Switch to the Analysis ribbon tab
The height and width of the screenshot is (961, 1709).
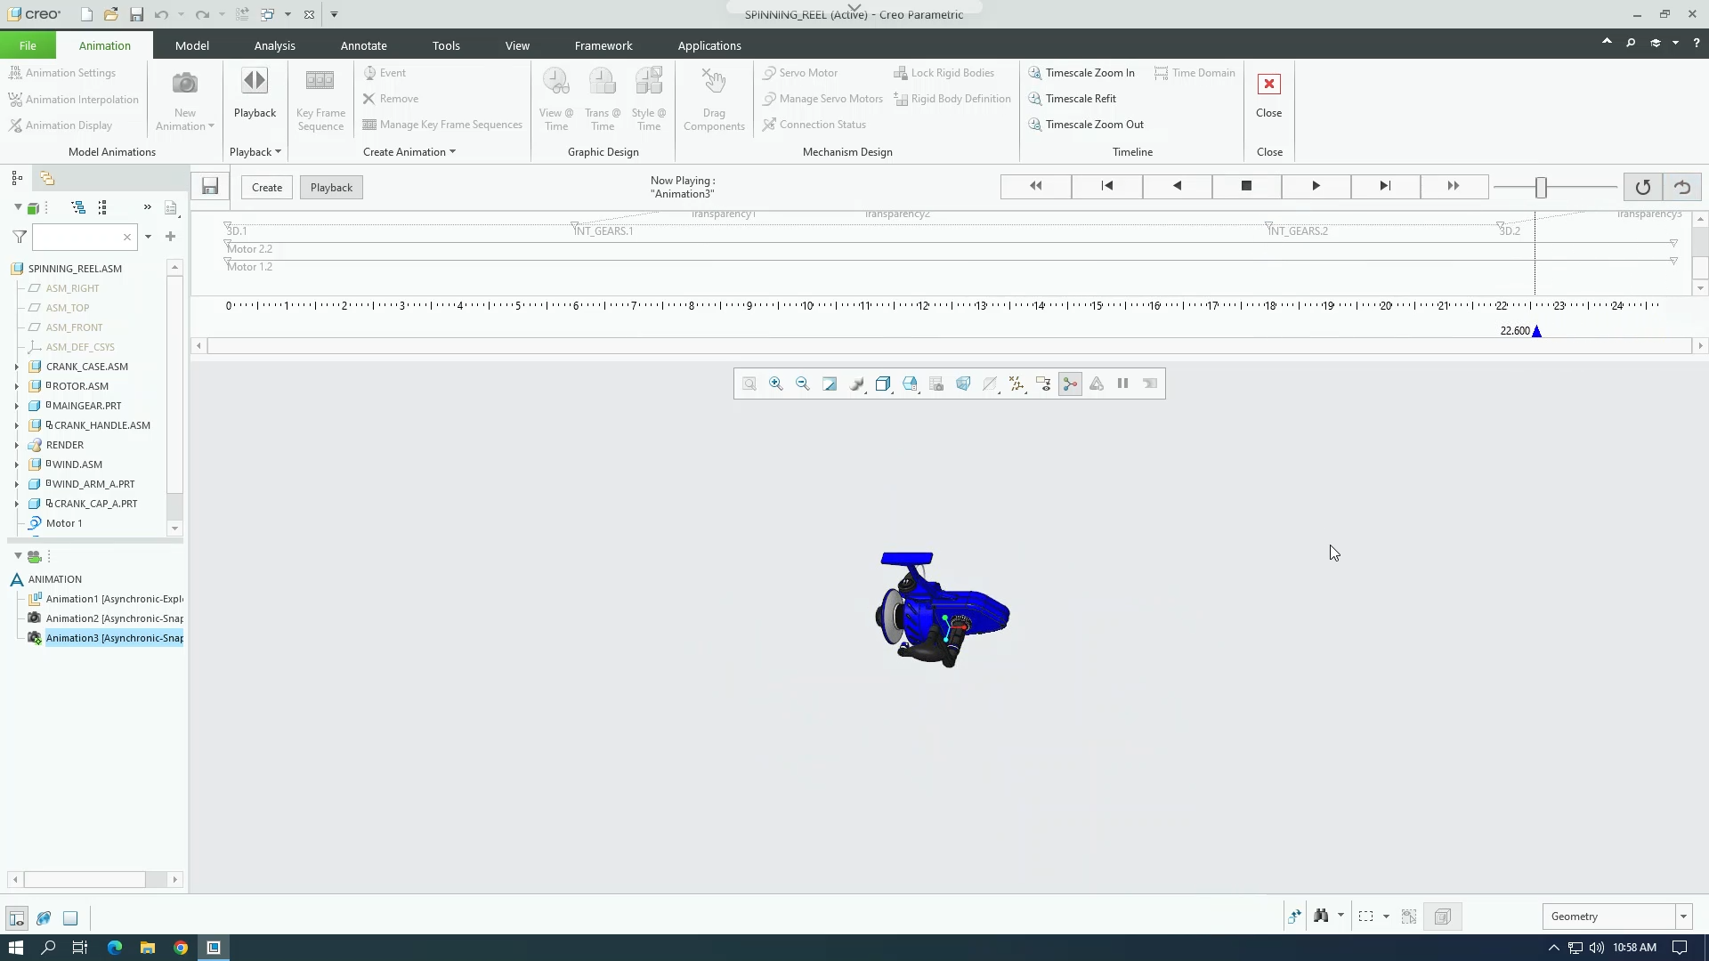pyautogui.click(x=274, y=45)
